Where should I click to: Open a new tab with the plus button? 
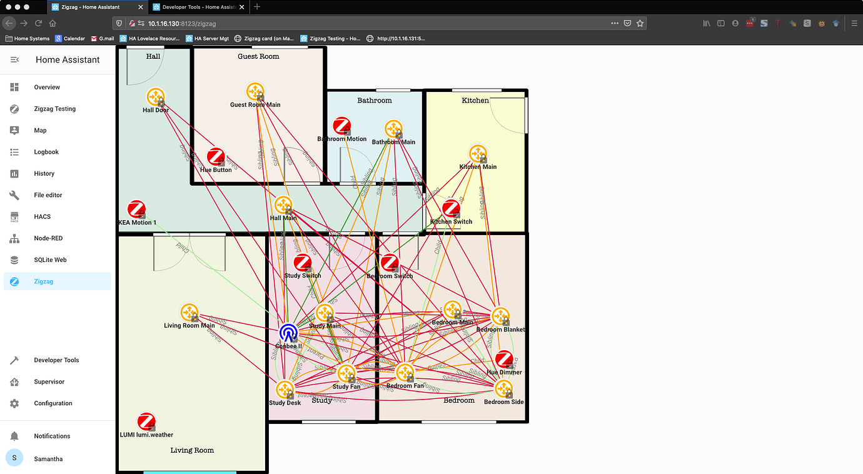pyautogui.click(x=256, y=8)
